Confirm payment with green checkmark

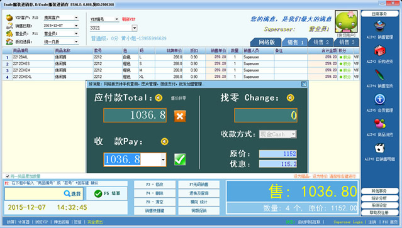(x=180, y=160)
